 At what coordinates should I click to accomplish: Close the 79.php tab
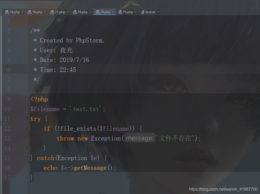click(x=113, y=12)
